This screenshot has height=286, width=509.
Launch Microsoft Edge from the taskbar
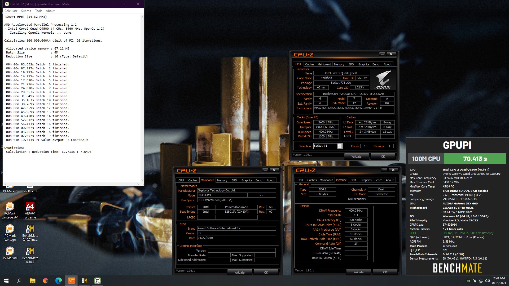pyautogui.click(x=58, y=281)
